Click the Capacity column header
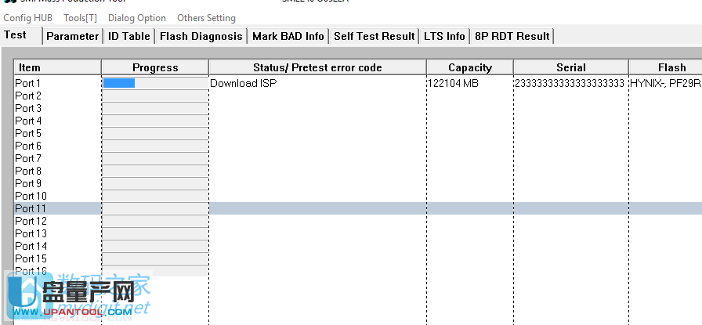Image resolution: width=702 pixels, height=325 pixels. (x=470, y=68)
